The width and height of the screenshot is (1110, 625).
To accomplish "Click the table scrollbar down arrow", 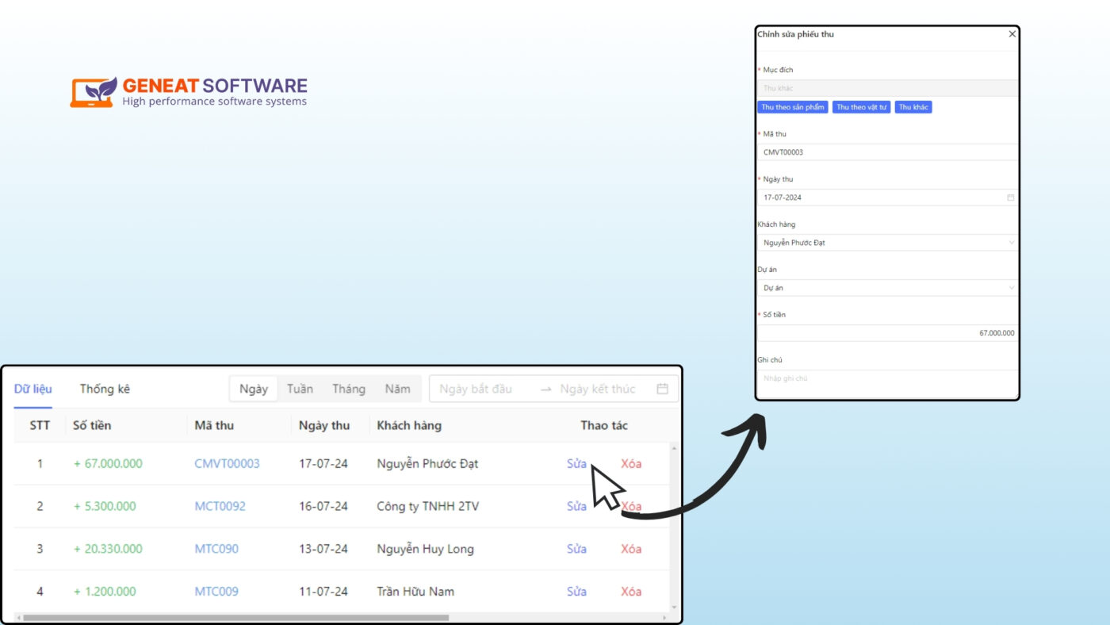I will [675, 608].
